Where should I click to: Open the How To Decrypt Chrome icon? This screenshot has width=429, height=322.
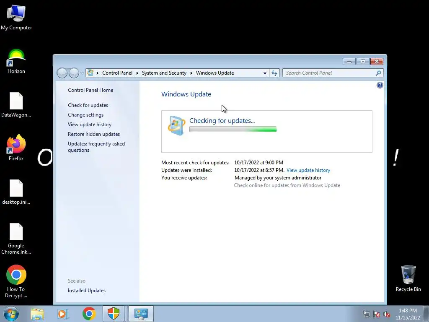pyautogui.click(x=16, y=281)
